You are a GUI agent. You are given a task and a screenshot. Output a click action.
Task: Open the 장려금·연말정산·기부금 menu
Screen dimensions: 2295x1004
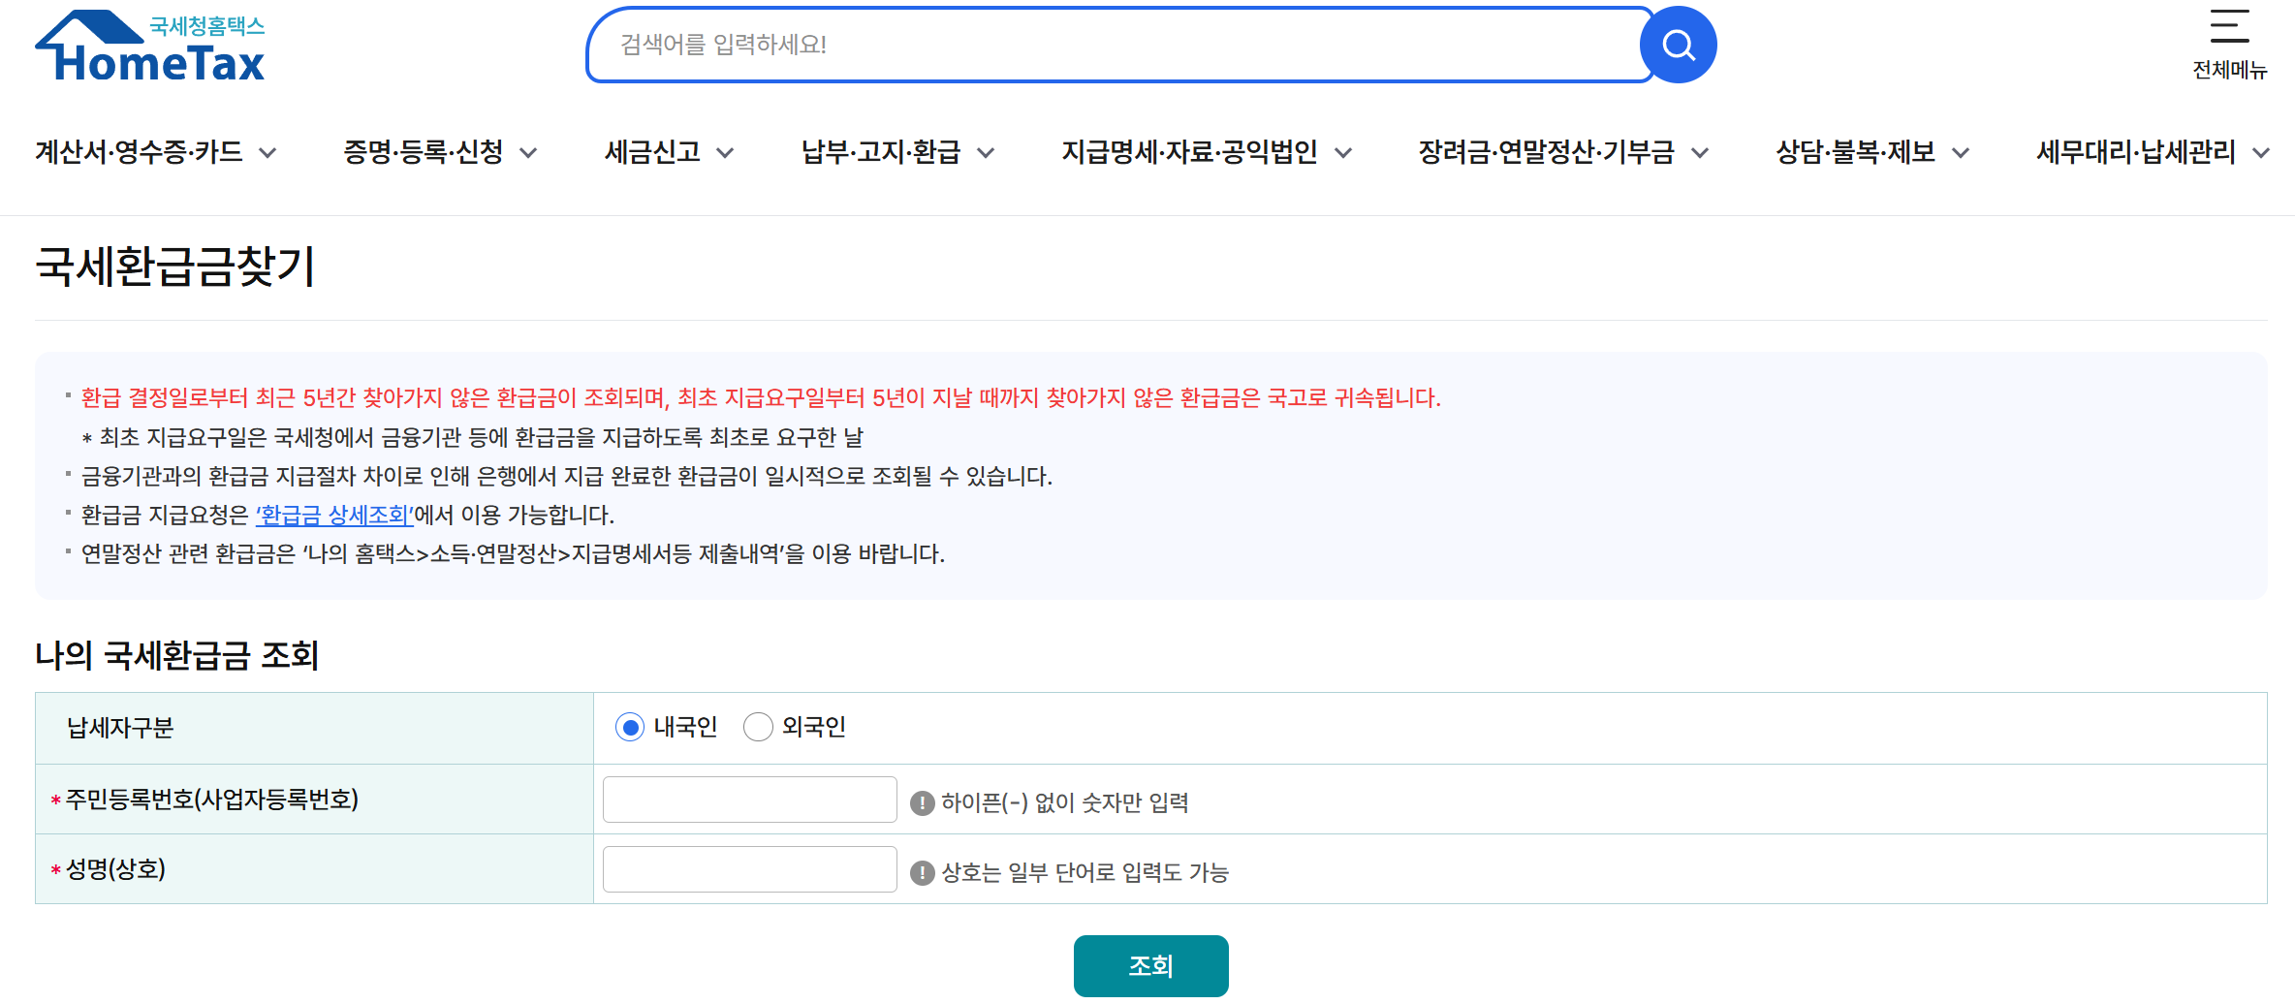pos(1547,152)
